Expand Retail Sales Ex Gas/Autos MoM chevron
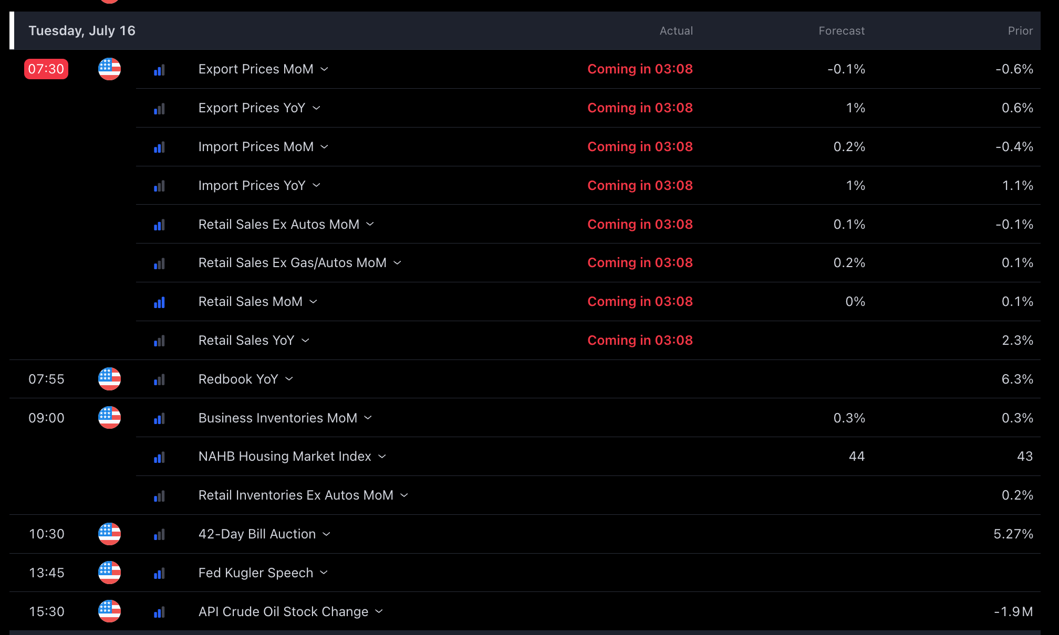 click(x=398, y=263)
